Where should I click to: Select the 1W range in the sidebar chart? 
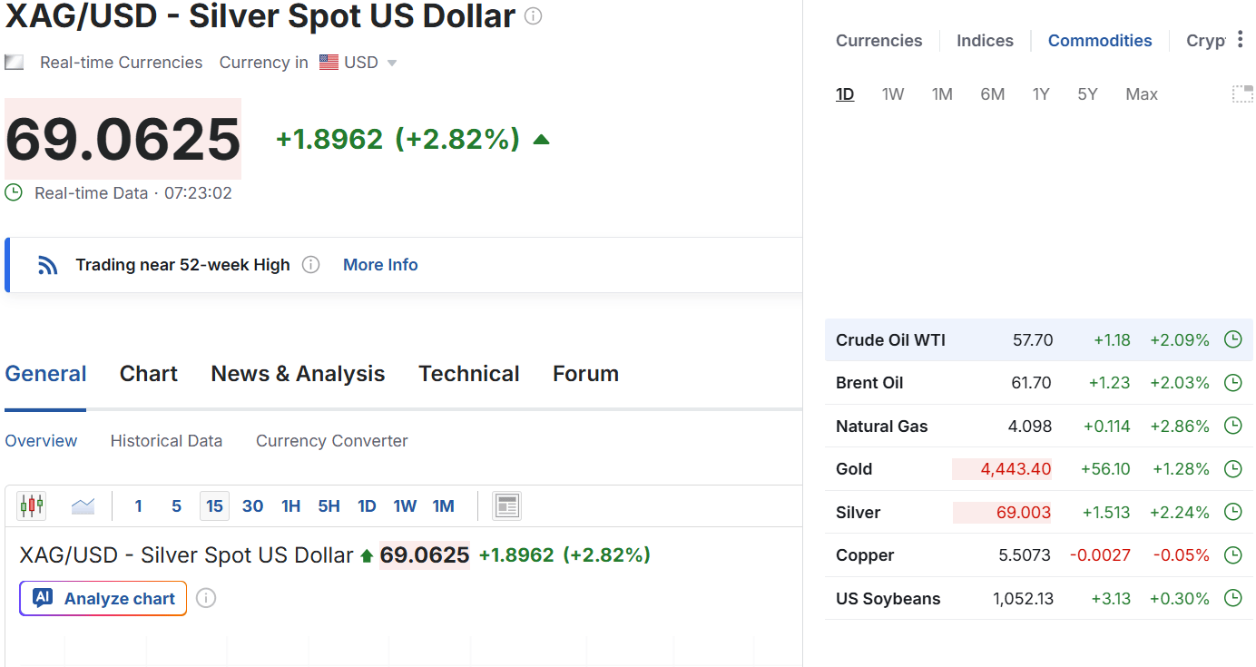pos(893,94)
